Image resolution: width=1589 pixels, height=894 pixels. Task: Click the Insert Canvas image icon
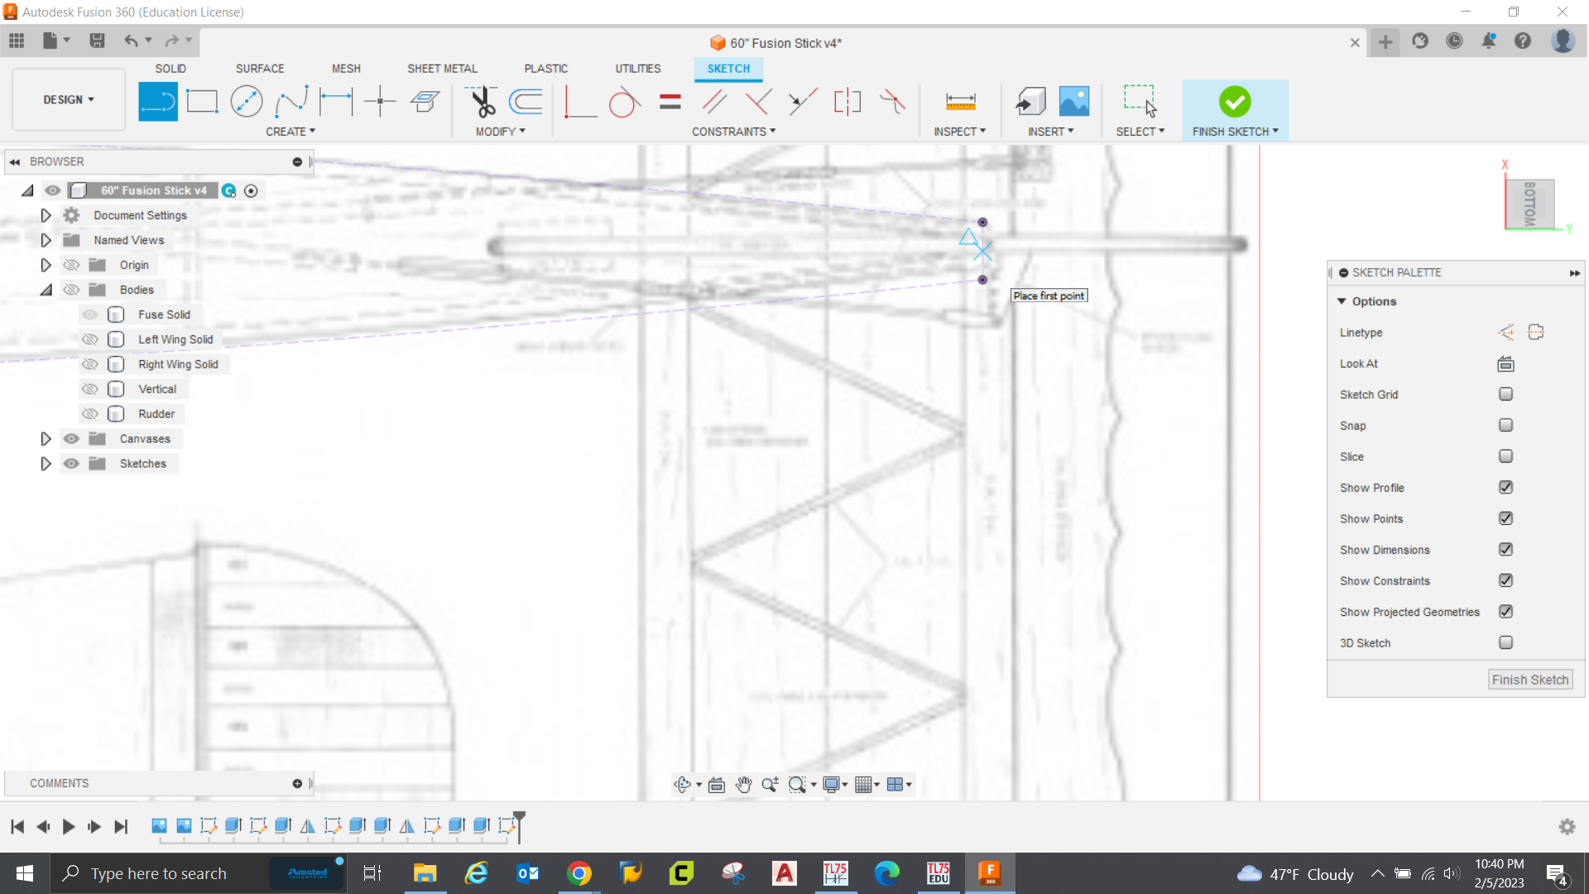1074,102
